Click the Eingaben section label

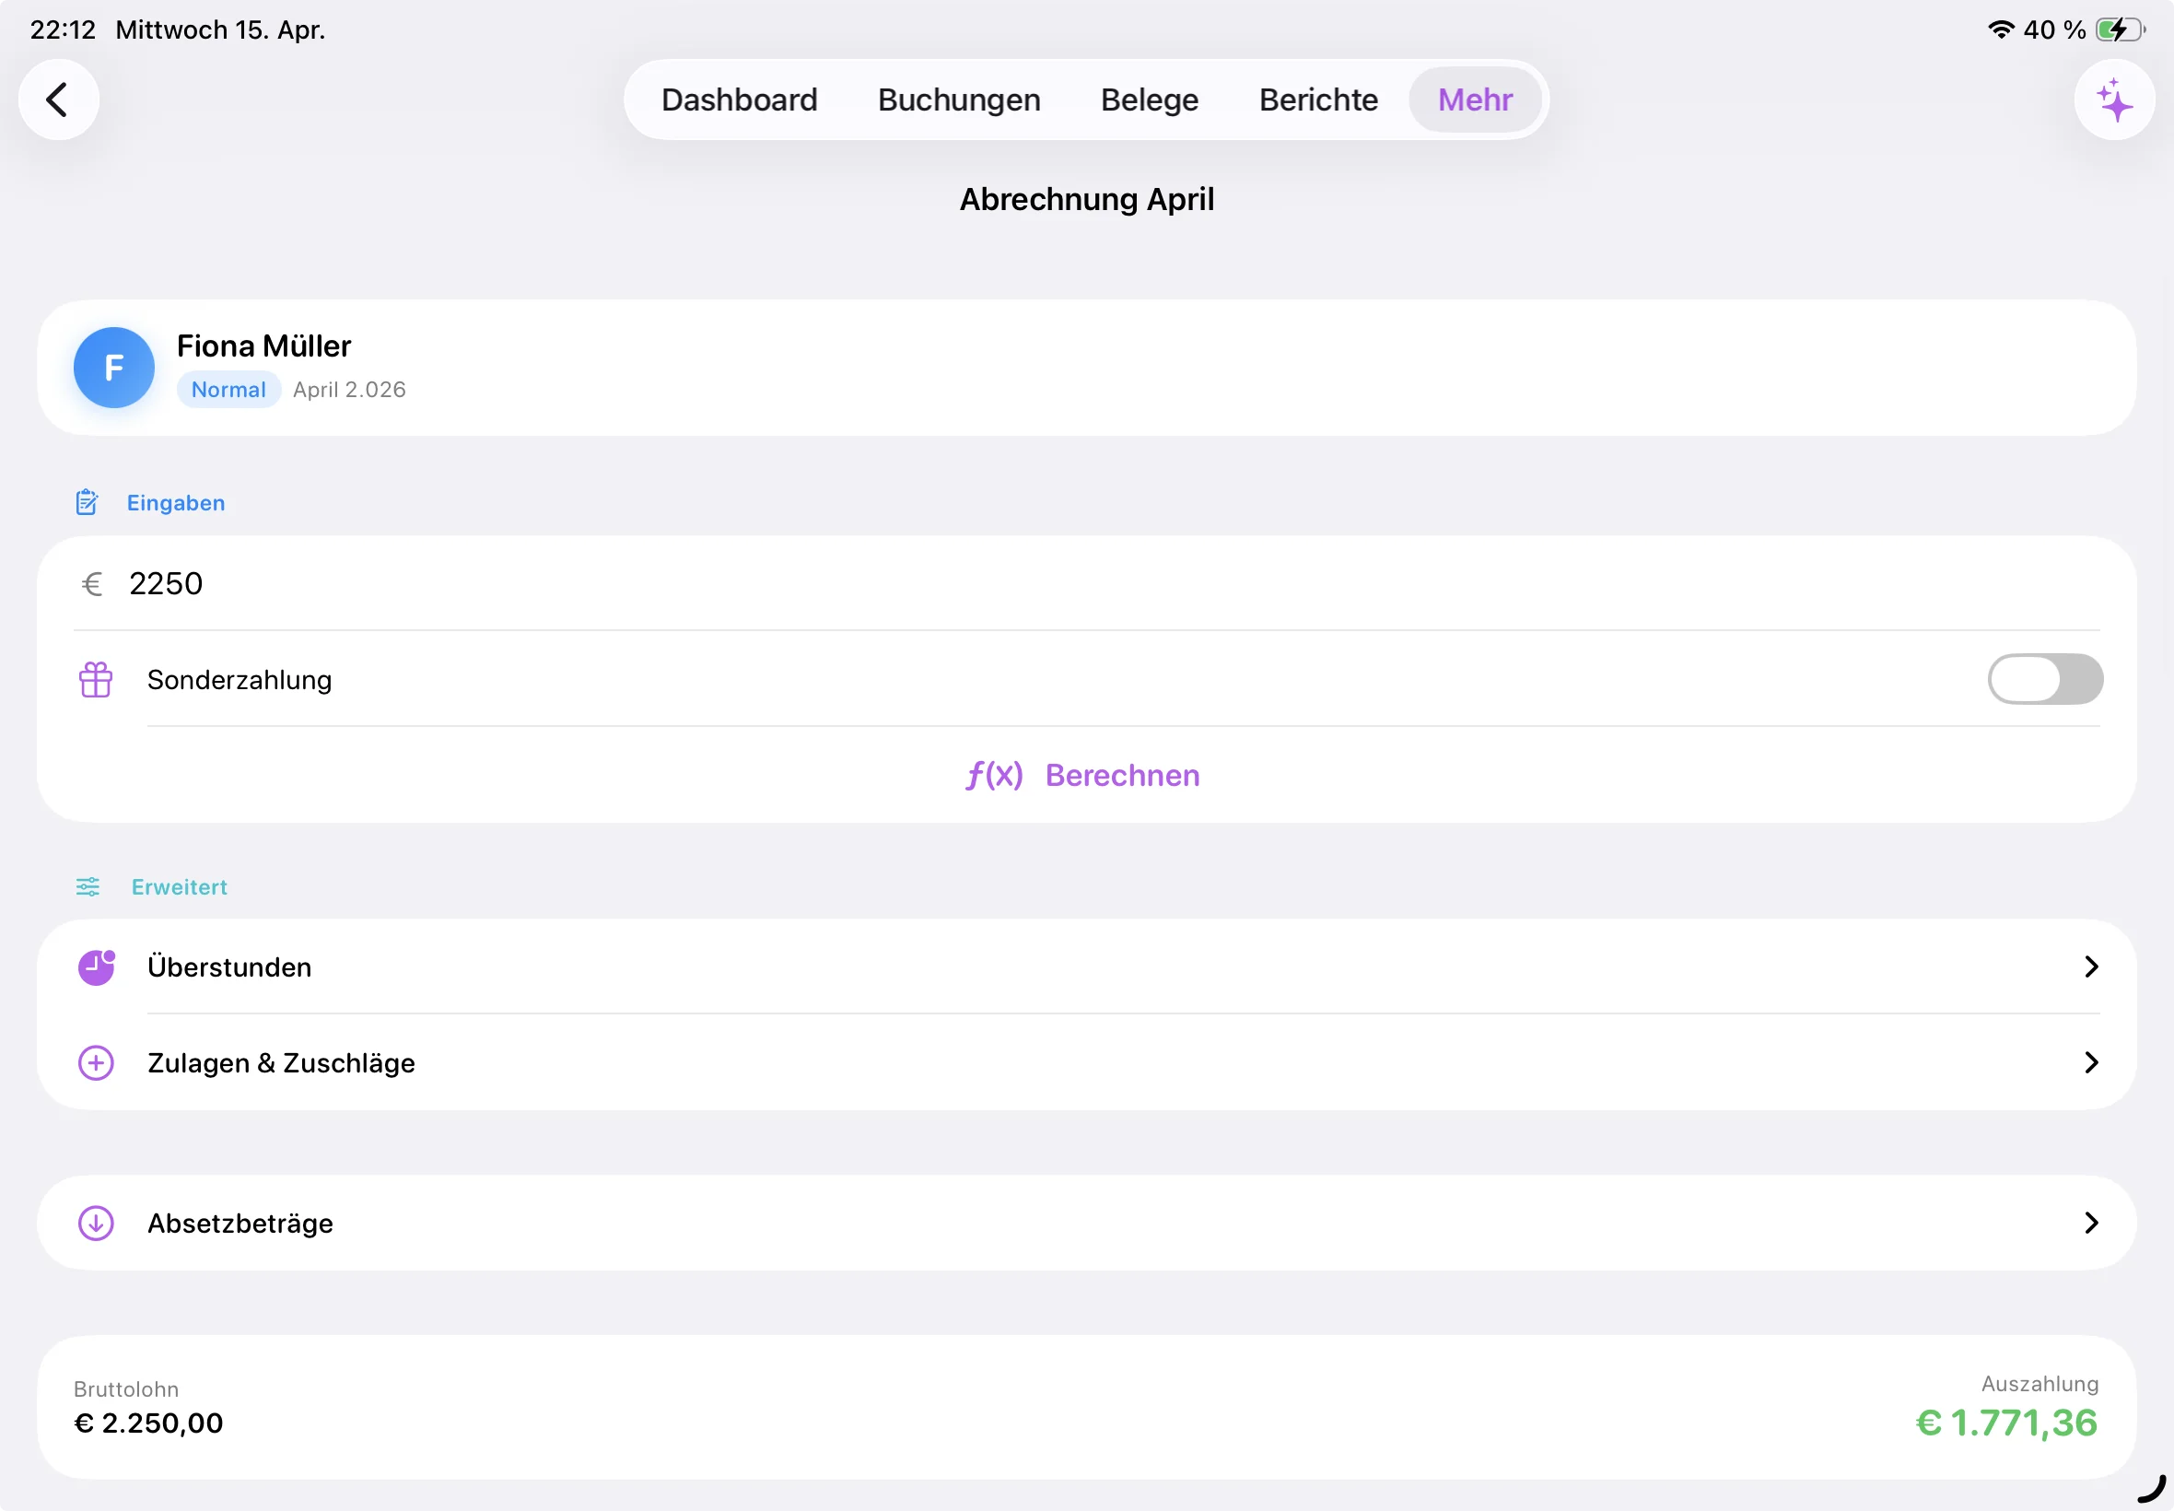click(x=176, y=503)
